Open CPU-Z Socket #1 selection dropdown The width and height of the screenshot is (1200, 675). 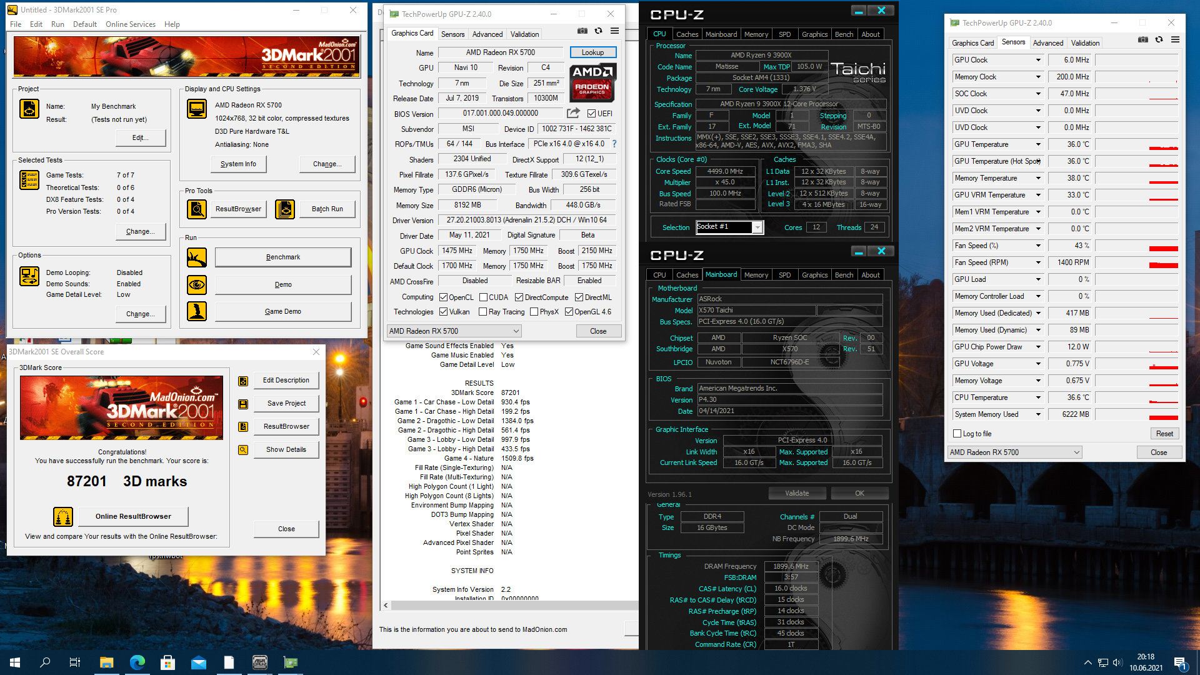[x=757, y=227]
